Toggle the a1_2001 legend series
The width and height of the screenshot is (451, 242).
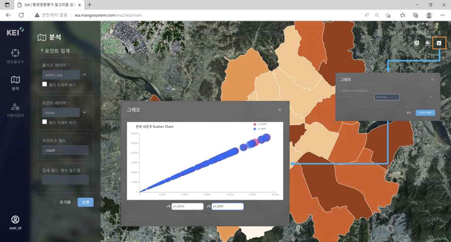pos(260,129)
